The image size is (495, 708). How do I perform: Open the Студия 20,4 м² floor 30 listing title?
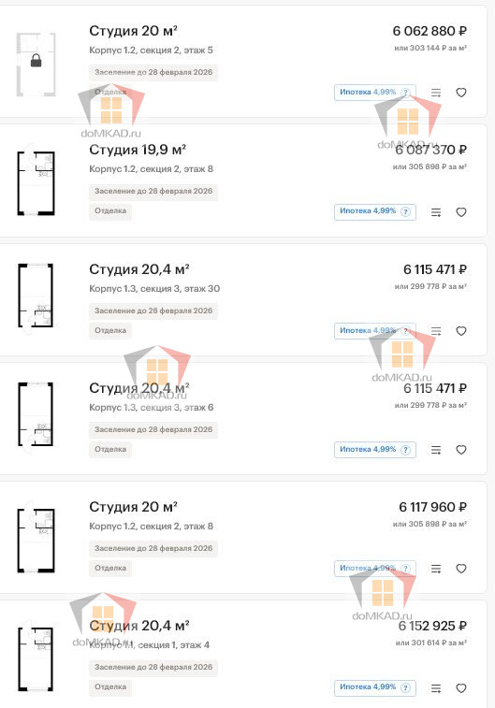(139, 269)
